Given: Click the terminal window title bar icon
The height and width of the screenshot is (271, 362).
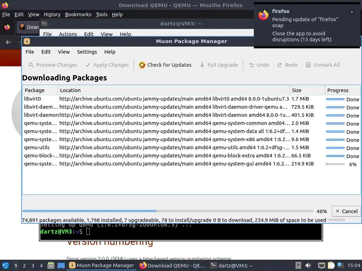Looking at the screenshot, I should click(x=44, y=24).
